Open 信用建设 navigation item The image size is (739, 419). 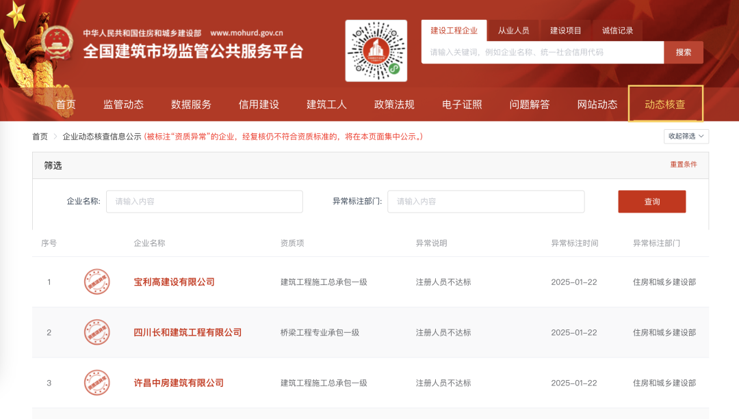click(259, 105)
